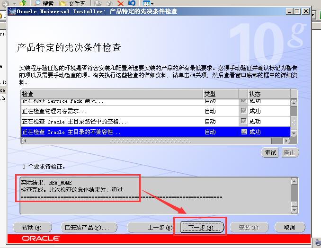Click blue undo arrow in Explorer toolbar
Viewport: 321px width, 248px height.
pyautogui.click(x=132, y=3)
